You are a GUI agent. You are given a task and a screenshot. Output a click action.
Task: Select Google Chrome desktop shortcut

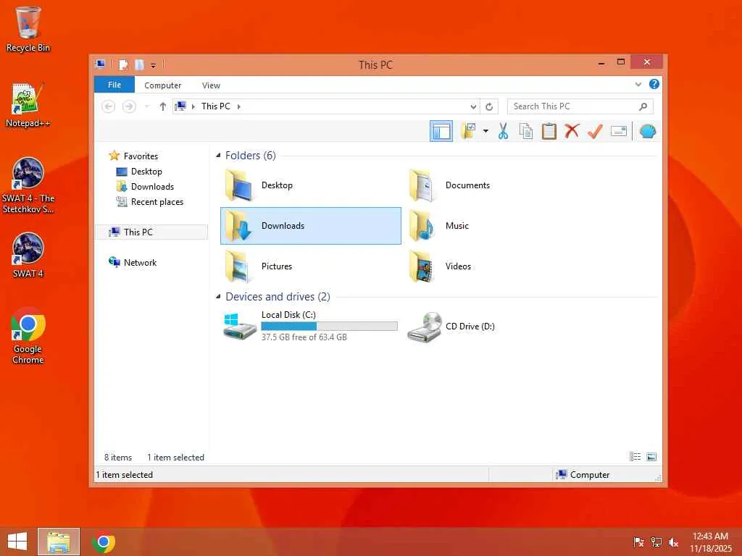(28, 336)
